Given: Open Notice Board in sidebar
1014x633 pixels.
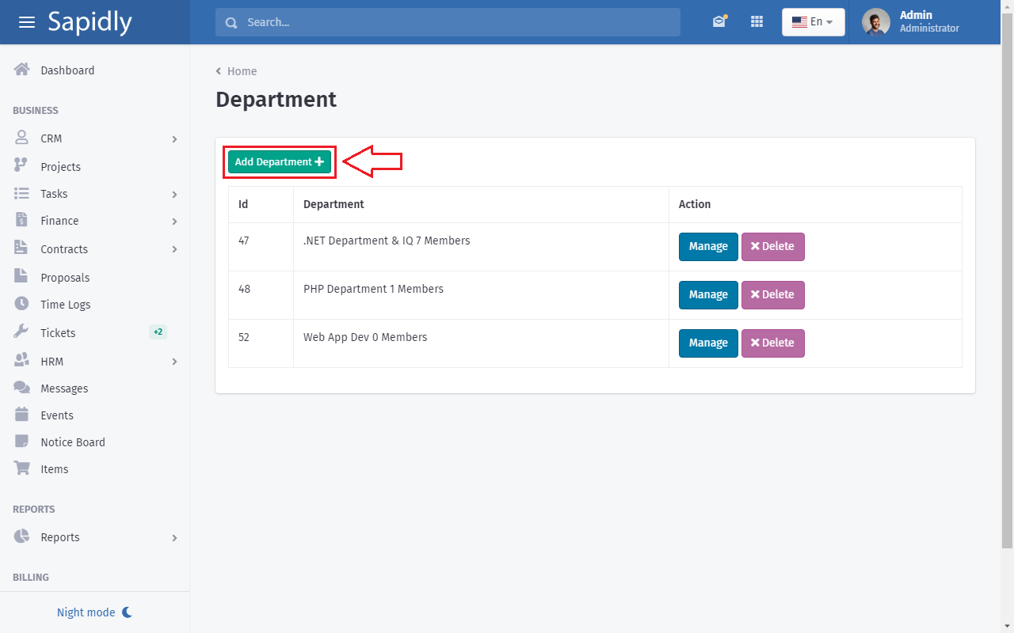Looking at the screenshot, I should click(x=73, y=442).
